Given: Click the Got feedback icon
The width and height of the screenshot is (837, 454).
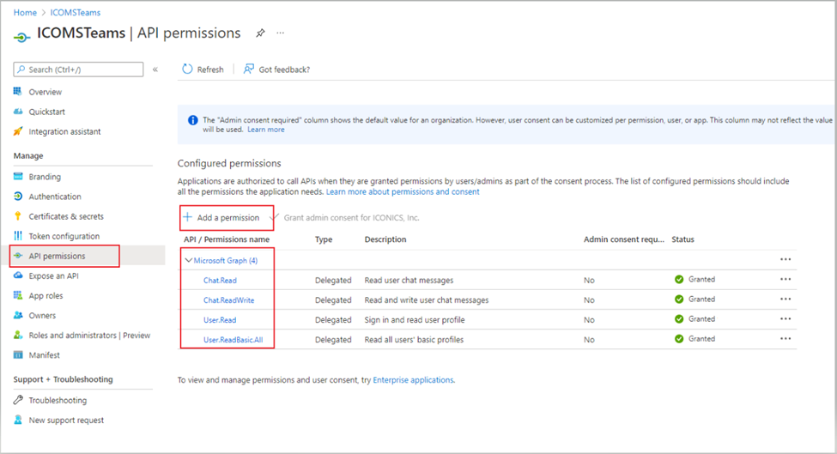Looking at the screenshot, I should coord(248,70).
